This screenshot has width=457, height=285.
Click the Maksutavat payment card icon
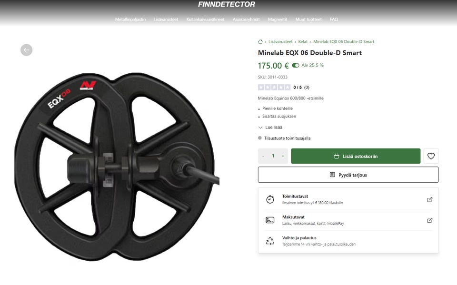point(270,220)
